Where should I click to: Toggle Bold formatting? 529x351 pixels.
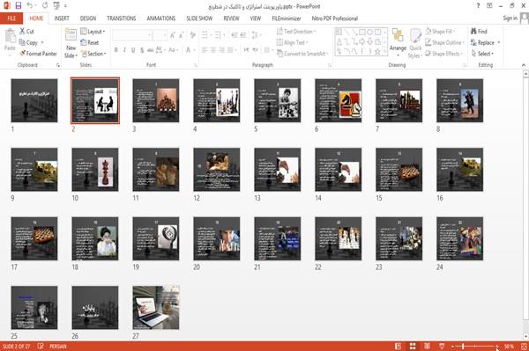pyautogui.click(x=116, y=50)
